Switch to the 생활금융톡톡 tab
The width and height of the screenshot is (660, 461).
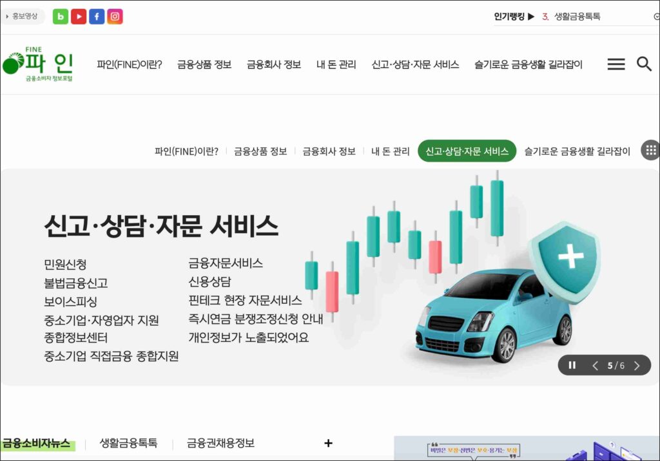pos(128,443)
